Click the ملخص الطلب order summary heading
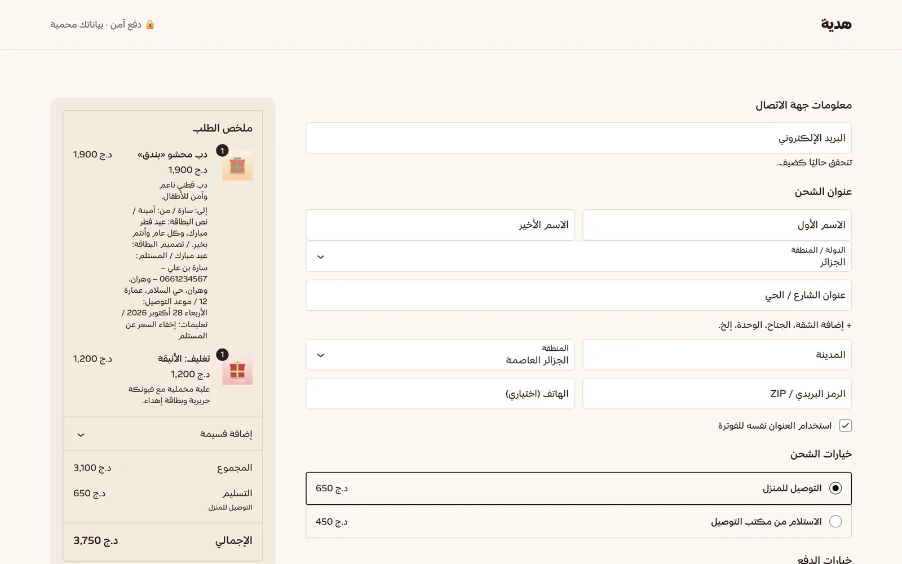902x564 pixels. [x=223, y=129]
